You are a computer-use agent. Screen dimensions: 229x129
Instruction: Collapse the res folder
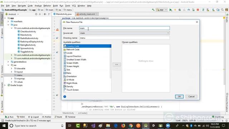click(x=8, y=65)
